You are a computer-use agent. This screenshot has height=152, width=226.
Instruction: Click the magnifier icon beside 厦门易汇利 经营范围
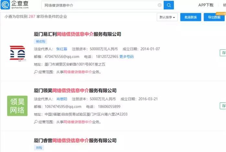tap(36, 72)
